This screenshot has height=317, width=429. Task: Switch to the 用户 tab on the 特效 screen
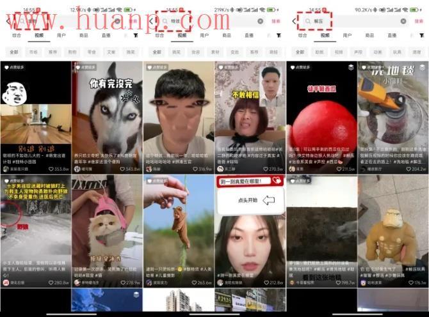(204, 35)
